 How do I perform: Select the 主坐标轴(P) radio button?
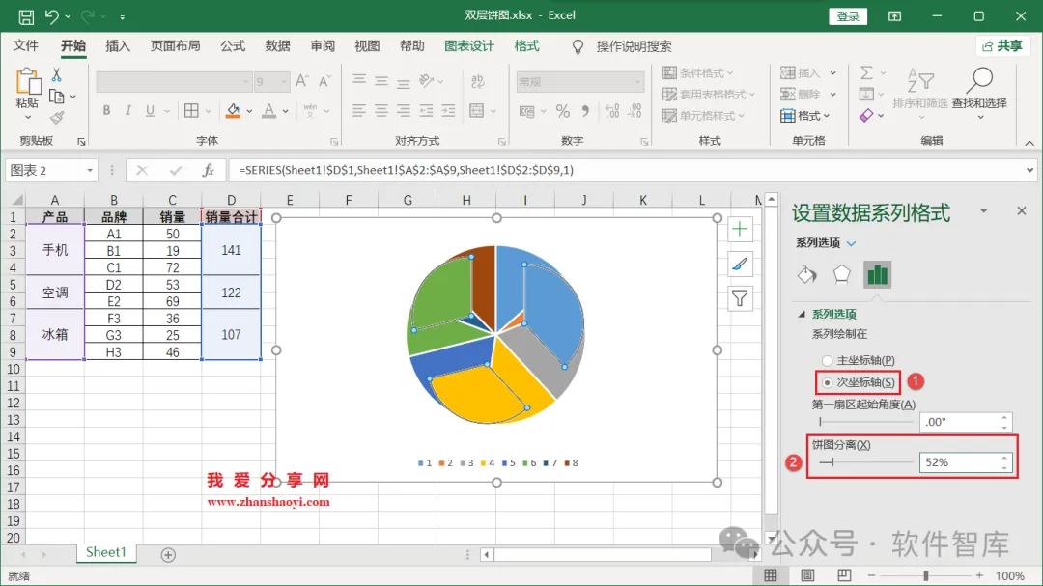pyautogui.click(x=827, y=360)
